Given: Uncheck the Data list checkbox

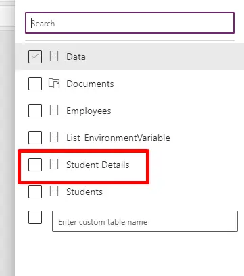Looking at the screenshot, I should point(35,57).
